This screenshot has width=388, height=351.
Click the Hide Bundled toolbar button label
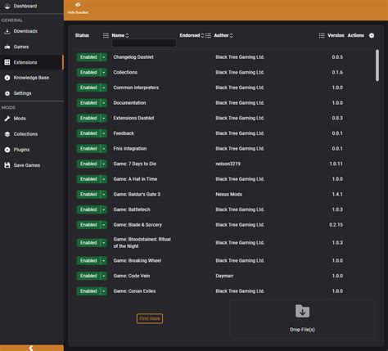point(78,12)
